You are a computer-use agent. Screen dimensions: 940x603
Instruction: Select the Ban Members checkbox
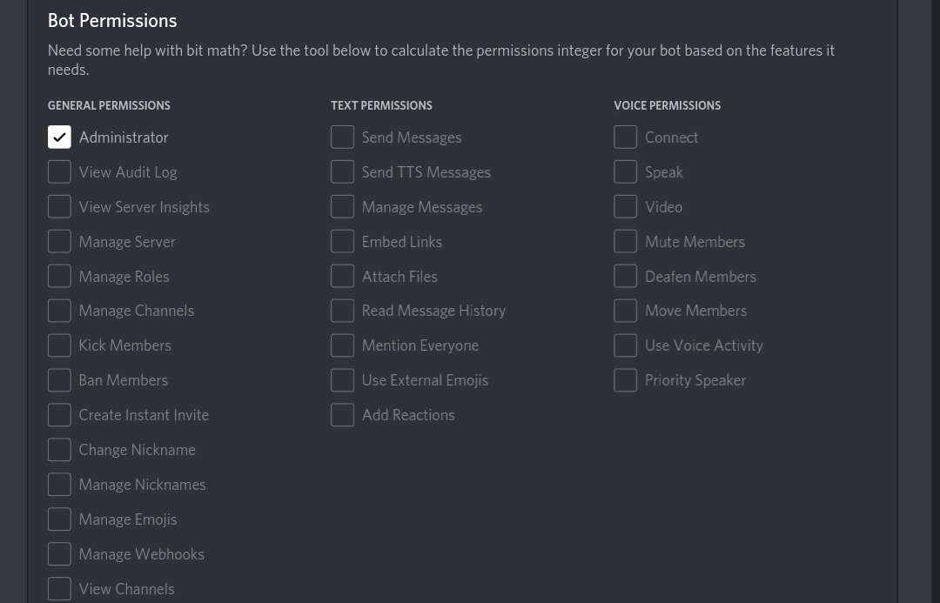(x=59, y=380)
